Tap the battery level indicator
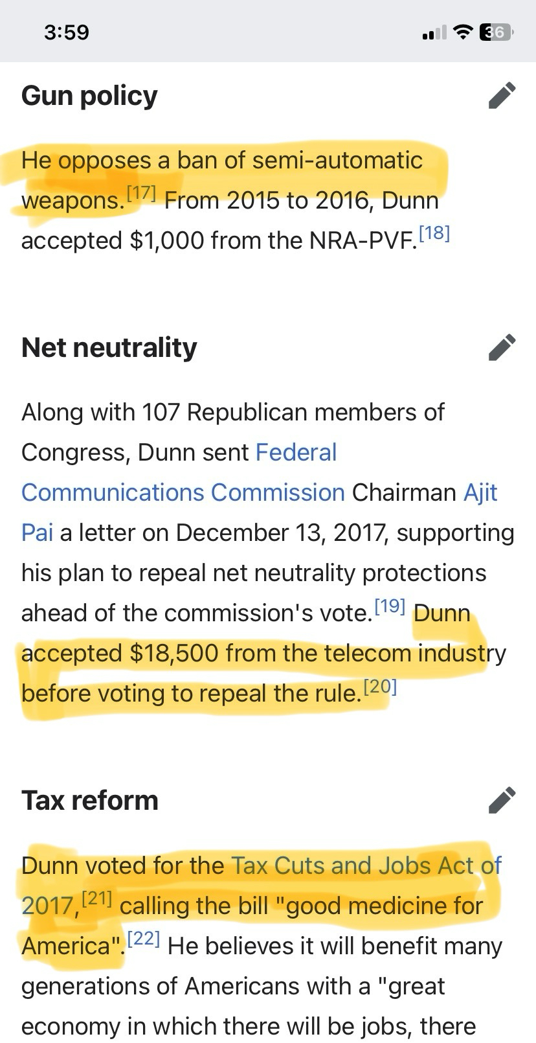 [495, 32]
